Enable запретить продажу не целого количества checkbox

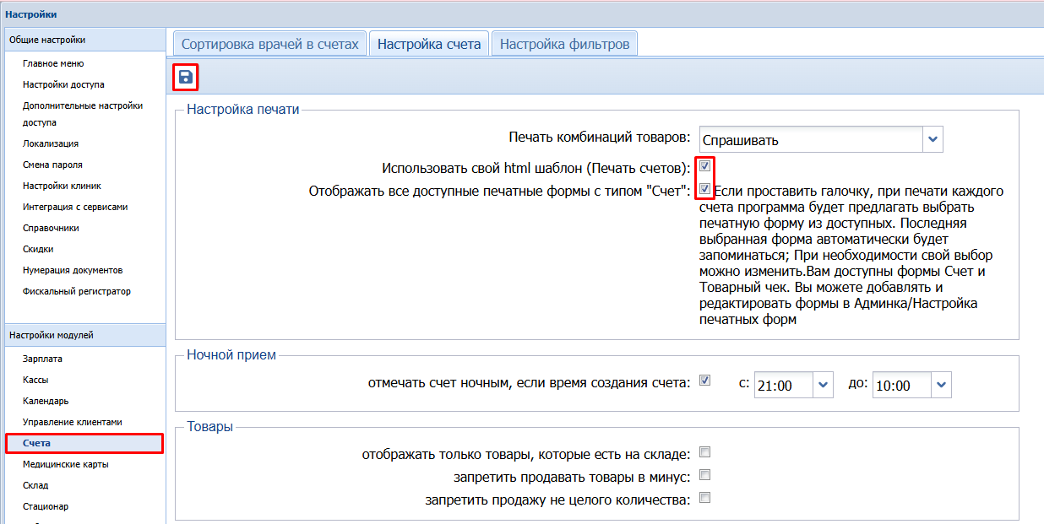pos(704,498)
